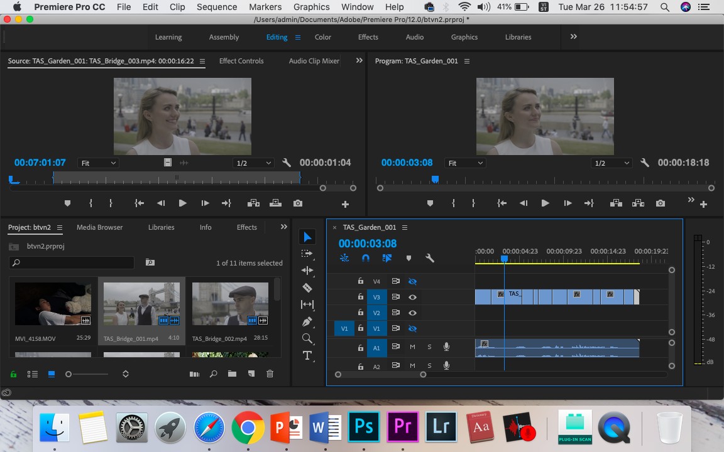Activate the Selection arrow tool
The width and height of the screenshot is (724, 452).
pos(307,237)
